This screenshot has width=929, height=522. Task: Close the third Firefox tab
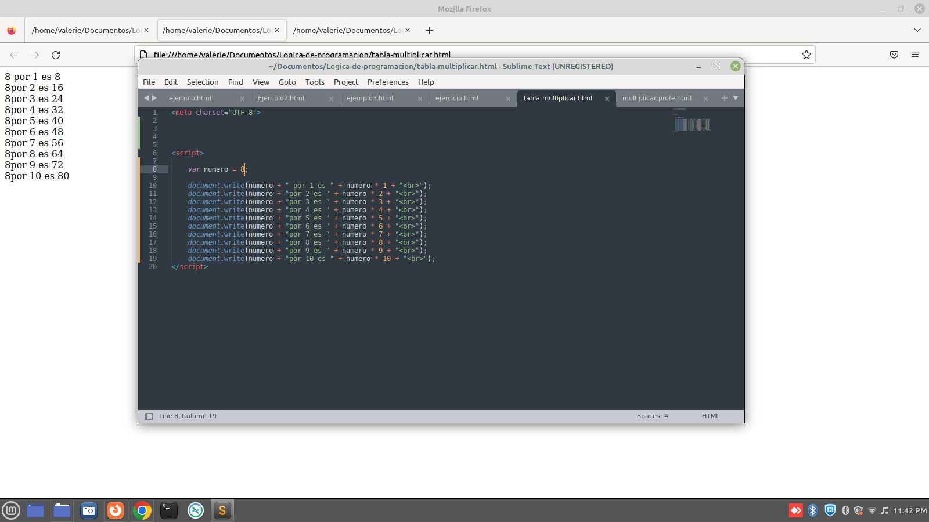point(408,30)
